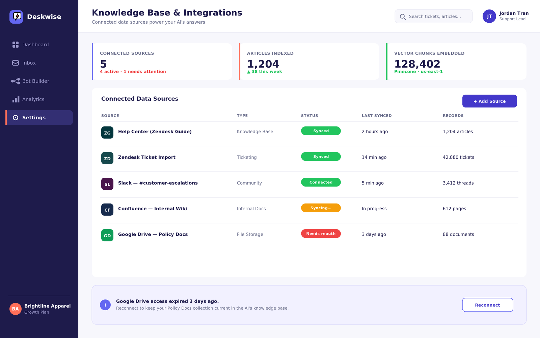Click the 14 min ago sync time
The image size is (540, 338).
[374, 157]
